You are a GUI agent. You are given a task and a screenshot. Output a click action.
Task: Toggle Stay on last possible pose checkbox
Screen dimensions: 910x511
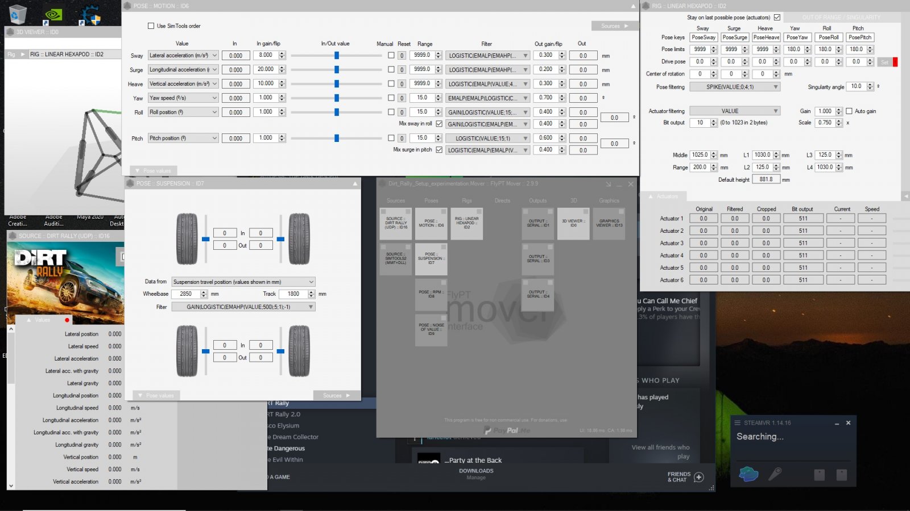pos(777,18)
